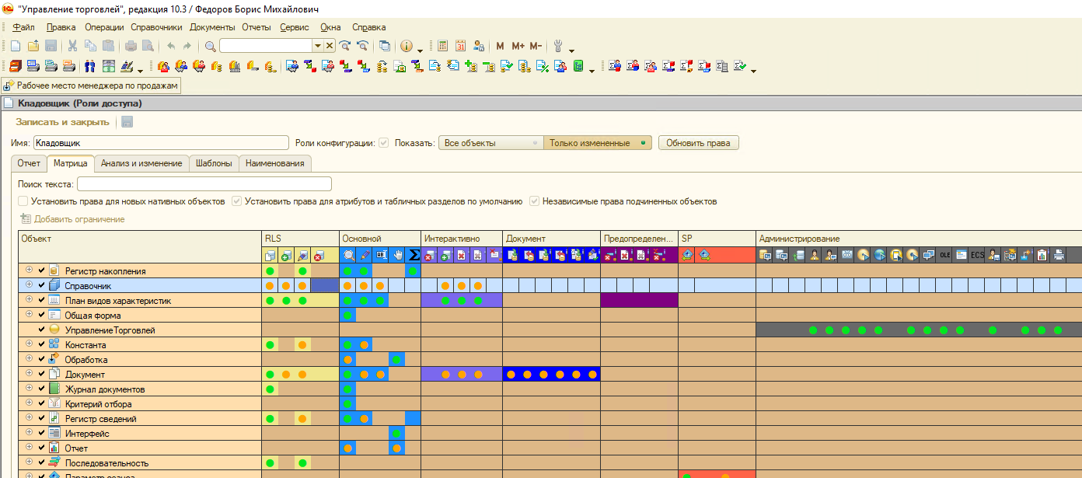This screenshot has width=1082, height=478.
Task: Click the M memory toolbar button
Action: click(x=500, y=47)
